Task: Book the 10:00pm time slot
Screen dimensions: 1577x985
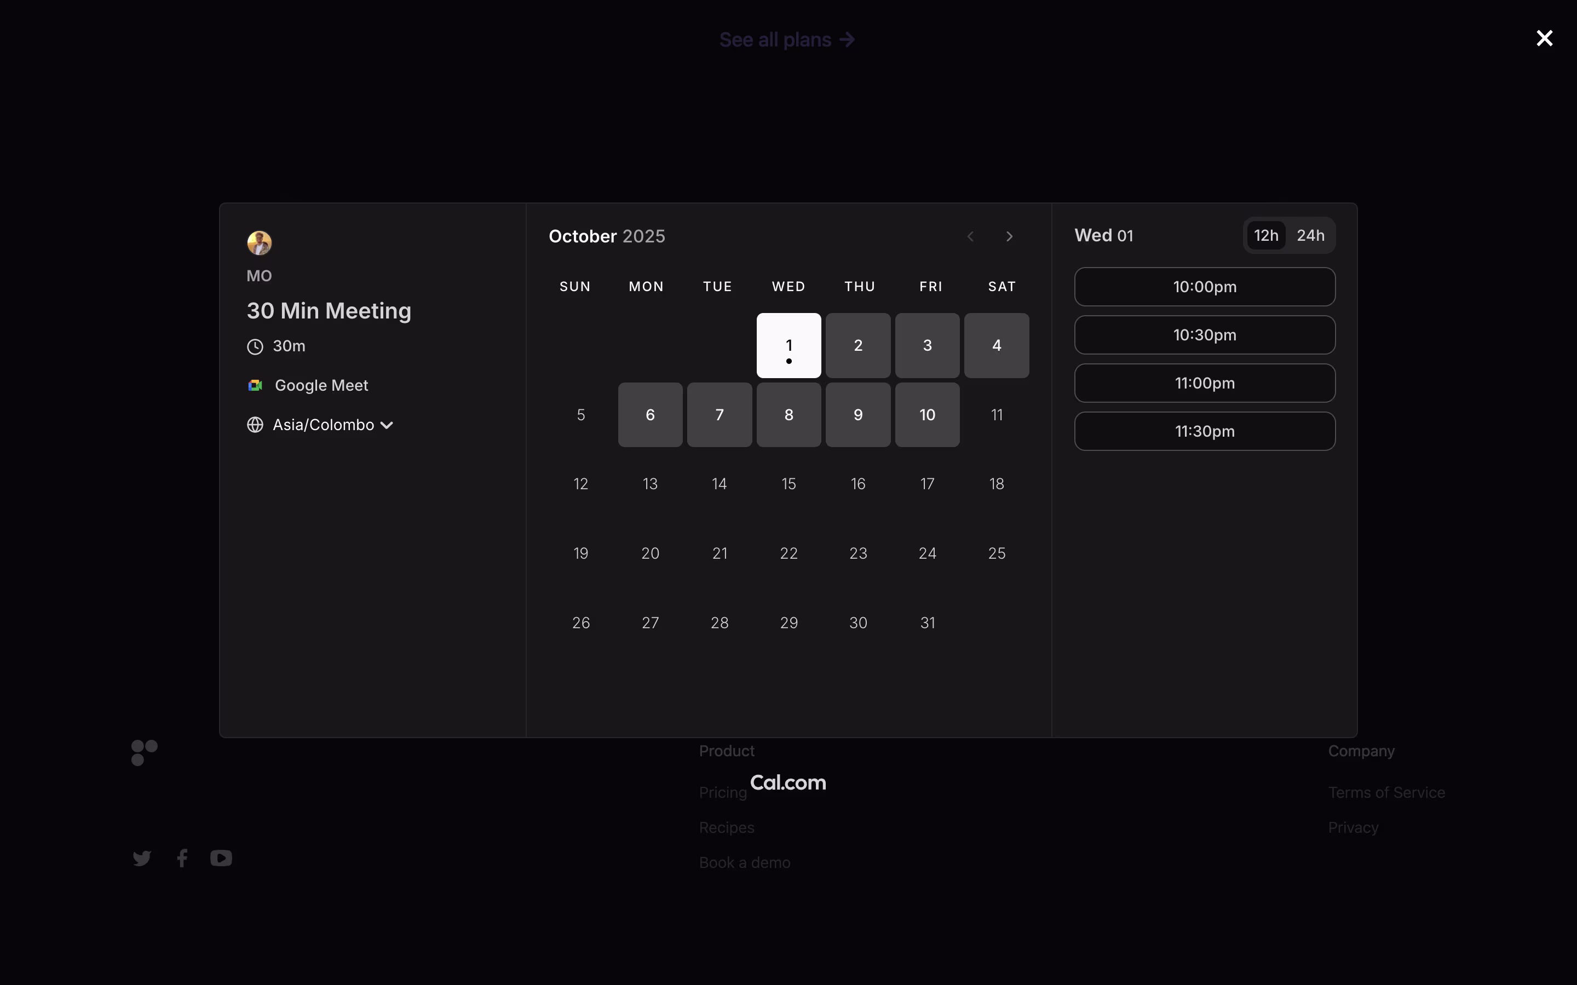Action: click(x=1204, y=287)
